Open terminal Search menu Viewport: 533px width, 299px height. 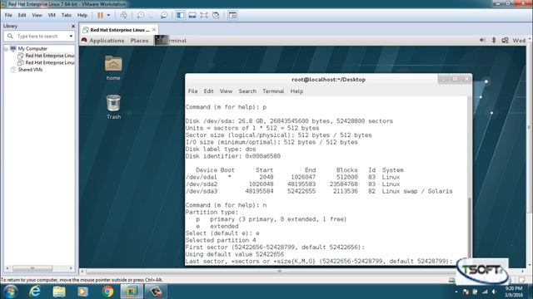click(x=247, y=91)
